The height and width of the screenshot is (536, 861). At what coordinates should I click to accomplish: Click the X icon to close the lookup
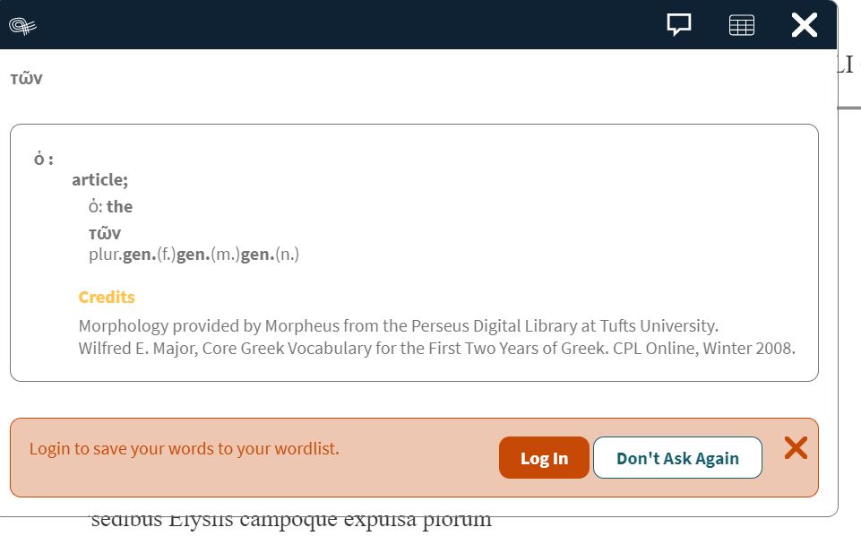pos(804,25)
